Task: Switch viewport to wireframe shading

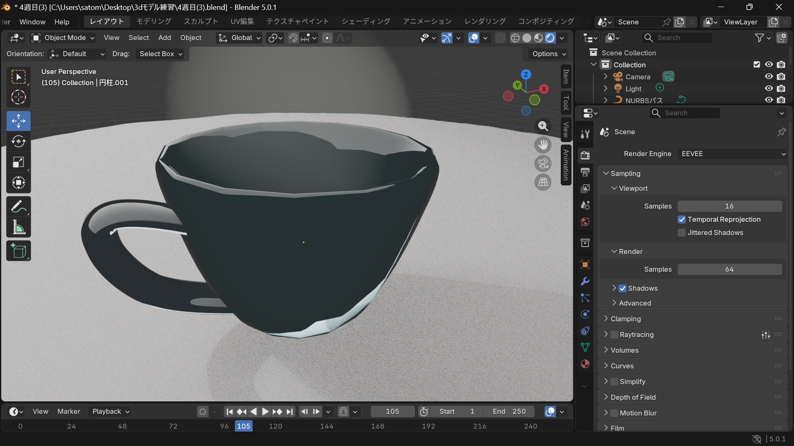Action: 515,38
